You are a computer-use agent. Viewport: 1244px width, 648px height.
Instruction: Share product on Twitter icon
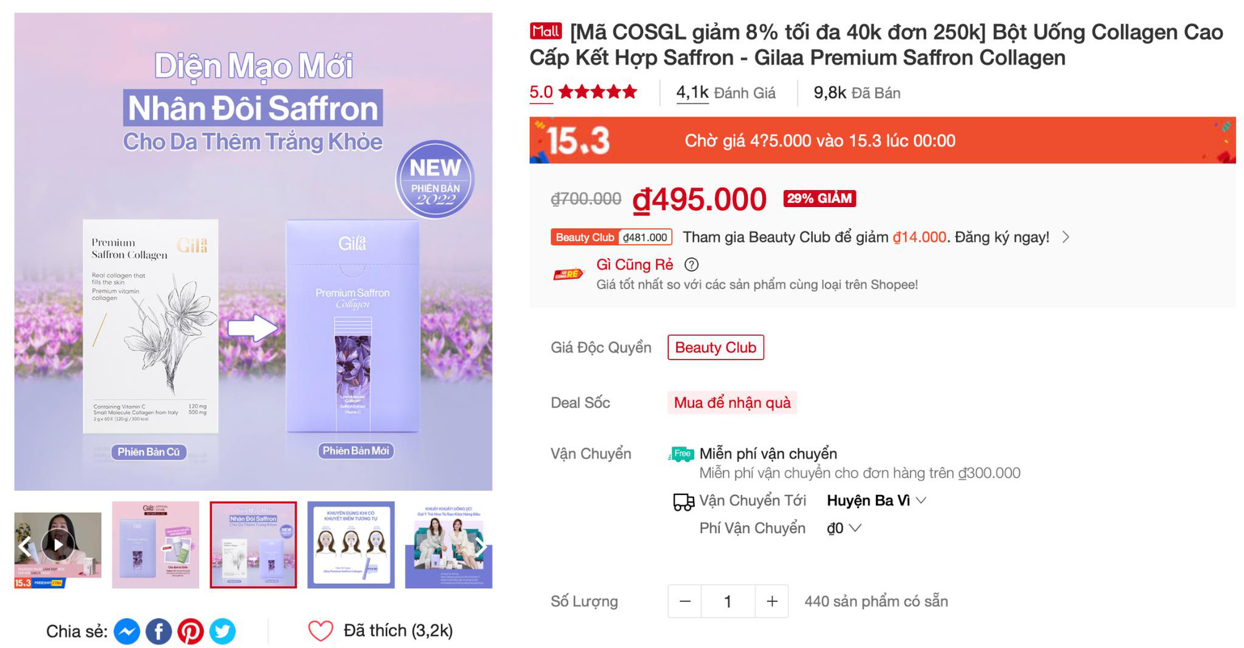pos(222,631)
